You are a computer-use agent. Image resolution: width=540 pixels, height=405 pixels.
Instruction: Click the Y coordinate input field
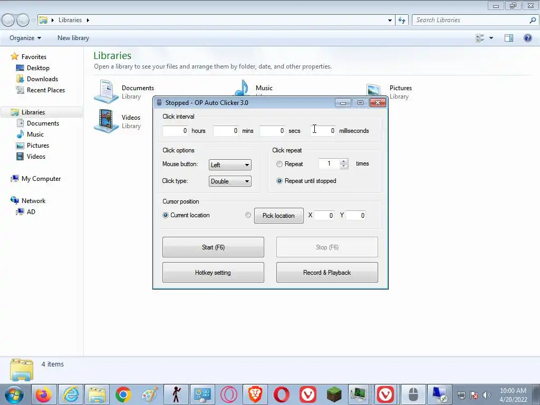coord(356,215)
